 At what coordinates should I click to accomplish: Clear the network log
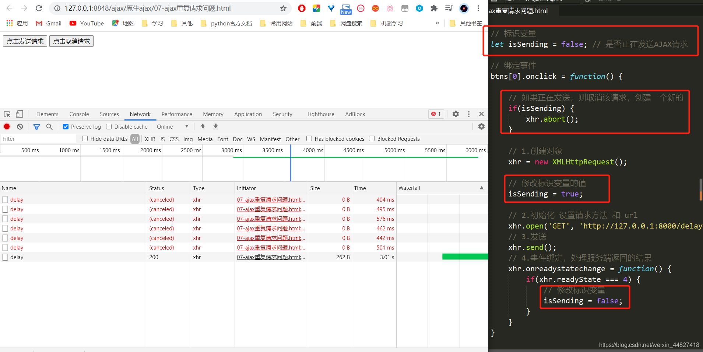point(20,126)
